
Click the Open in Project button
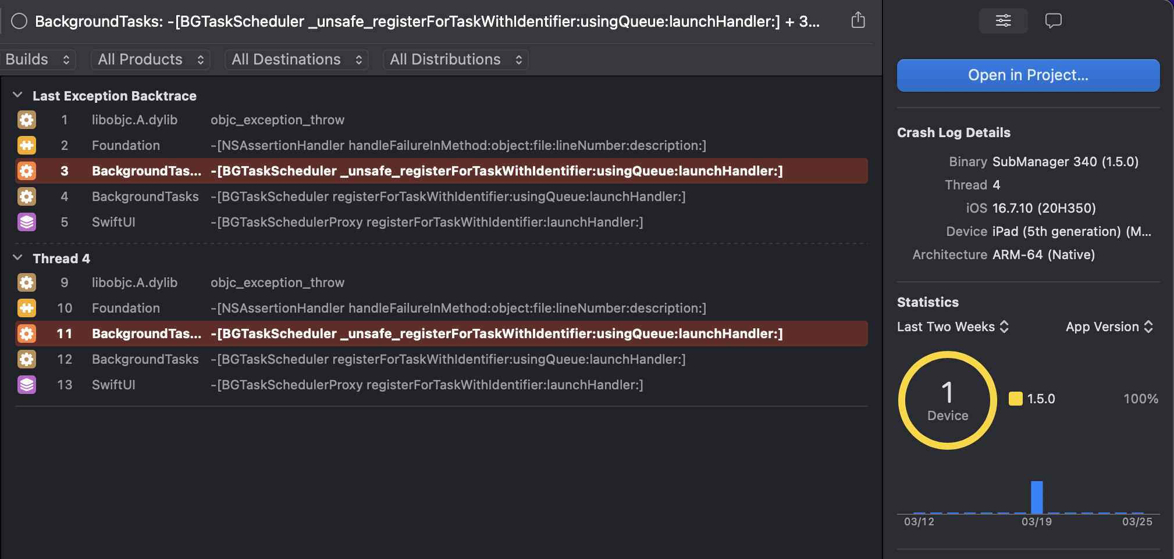[1028, 76]
